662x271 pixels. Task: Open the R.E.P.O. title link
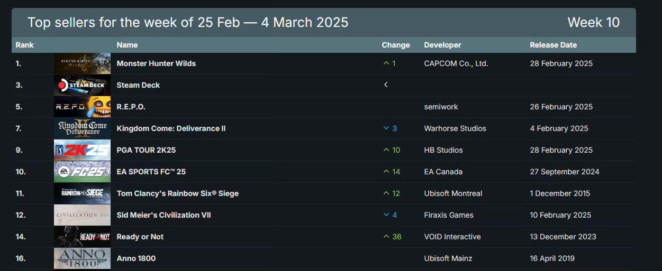[131, 107]
